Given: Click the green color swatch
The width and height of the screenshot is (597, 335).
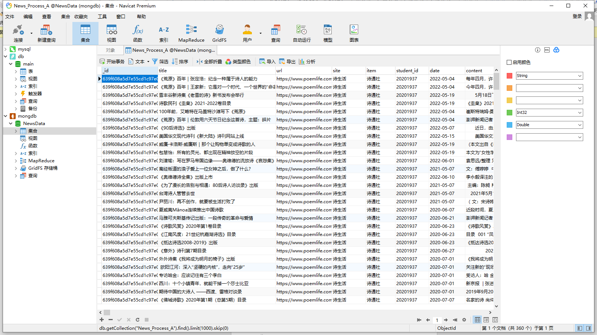Looking at the screenshot, I should 509,113.
